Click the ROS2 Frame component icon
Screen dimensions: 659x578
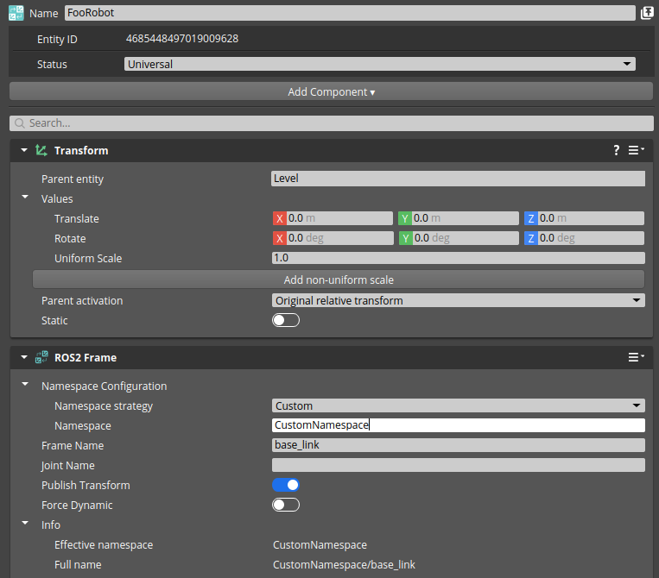(41, 357)
